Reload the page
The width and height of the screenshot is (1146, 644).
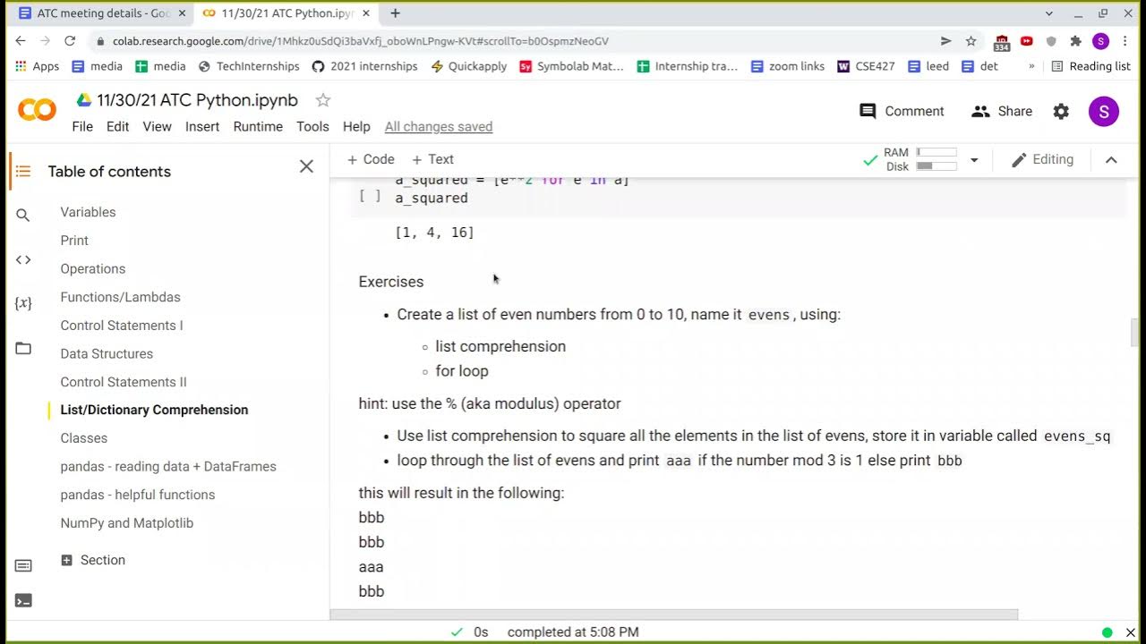70,41
